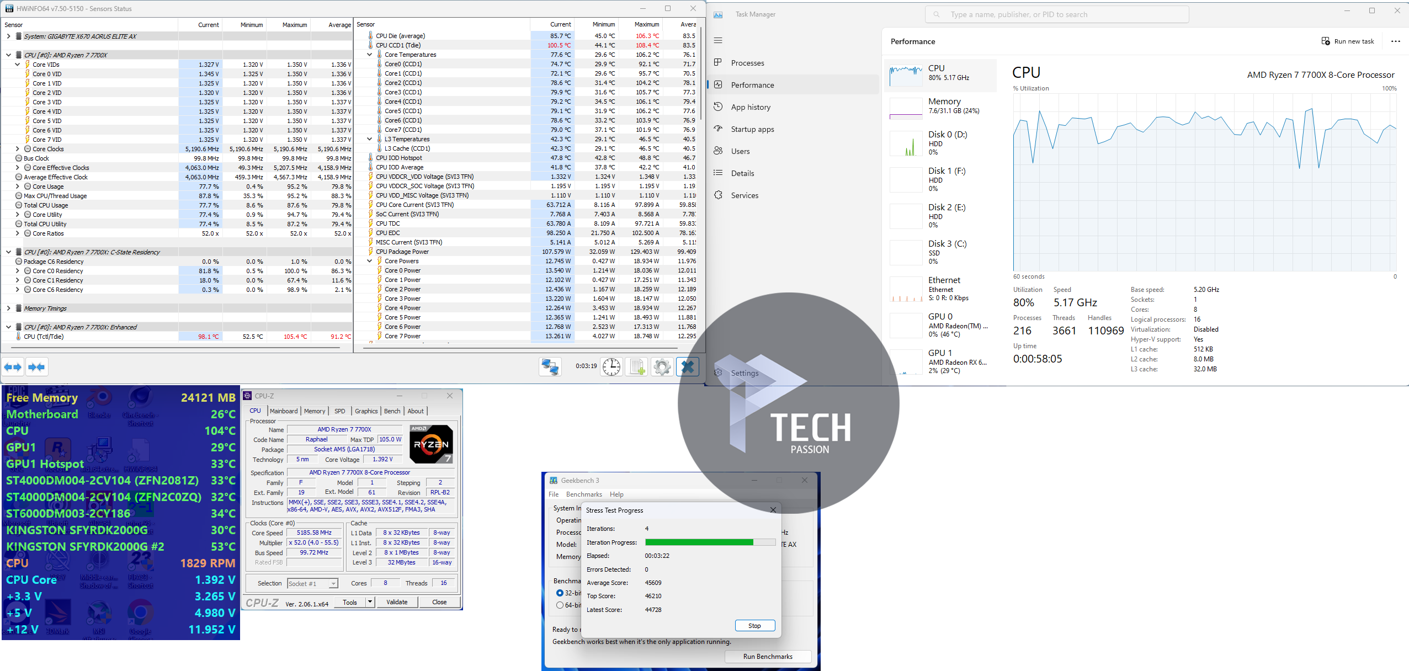Select 64-bit benchmark radio button

560,605
